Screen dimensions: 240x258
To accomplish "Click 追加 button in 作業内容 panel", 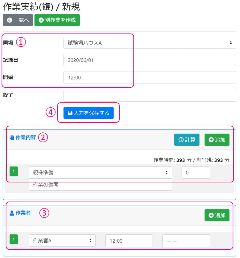I will tap(217, 140).
